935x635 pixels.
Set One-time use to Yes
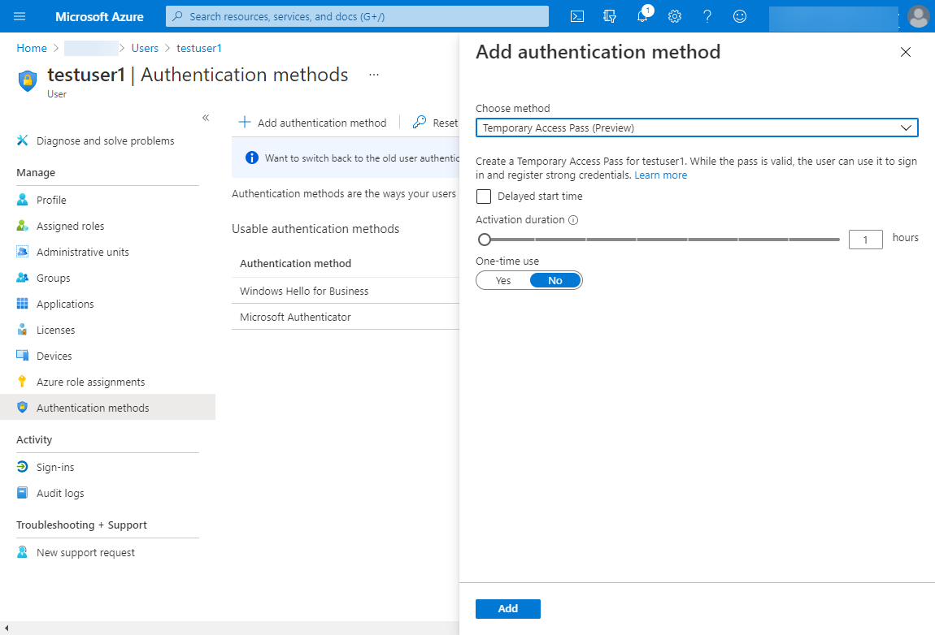(x=503, y=281)
